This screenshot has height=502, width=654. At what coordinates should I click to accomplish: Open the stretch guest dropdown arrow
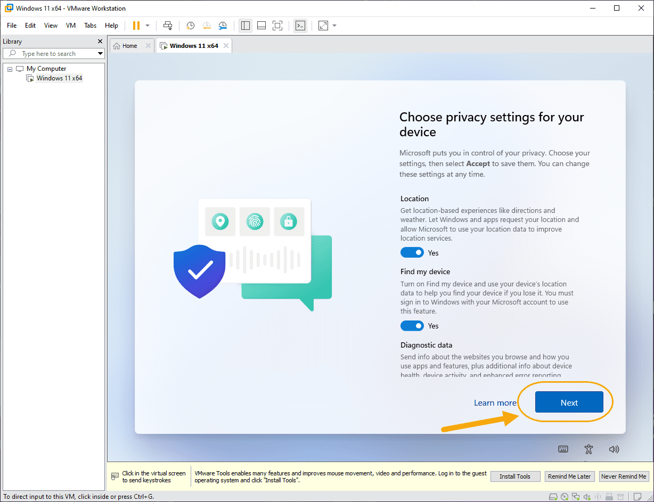coord(334,26)
